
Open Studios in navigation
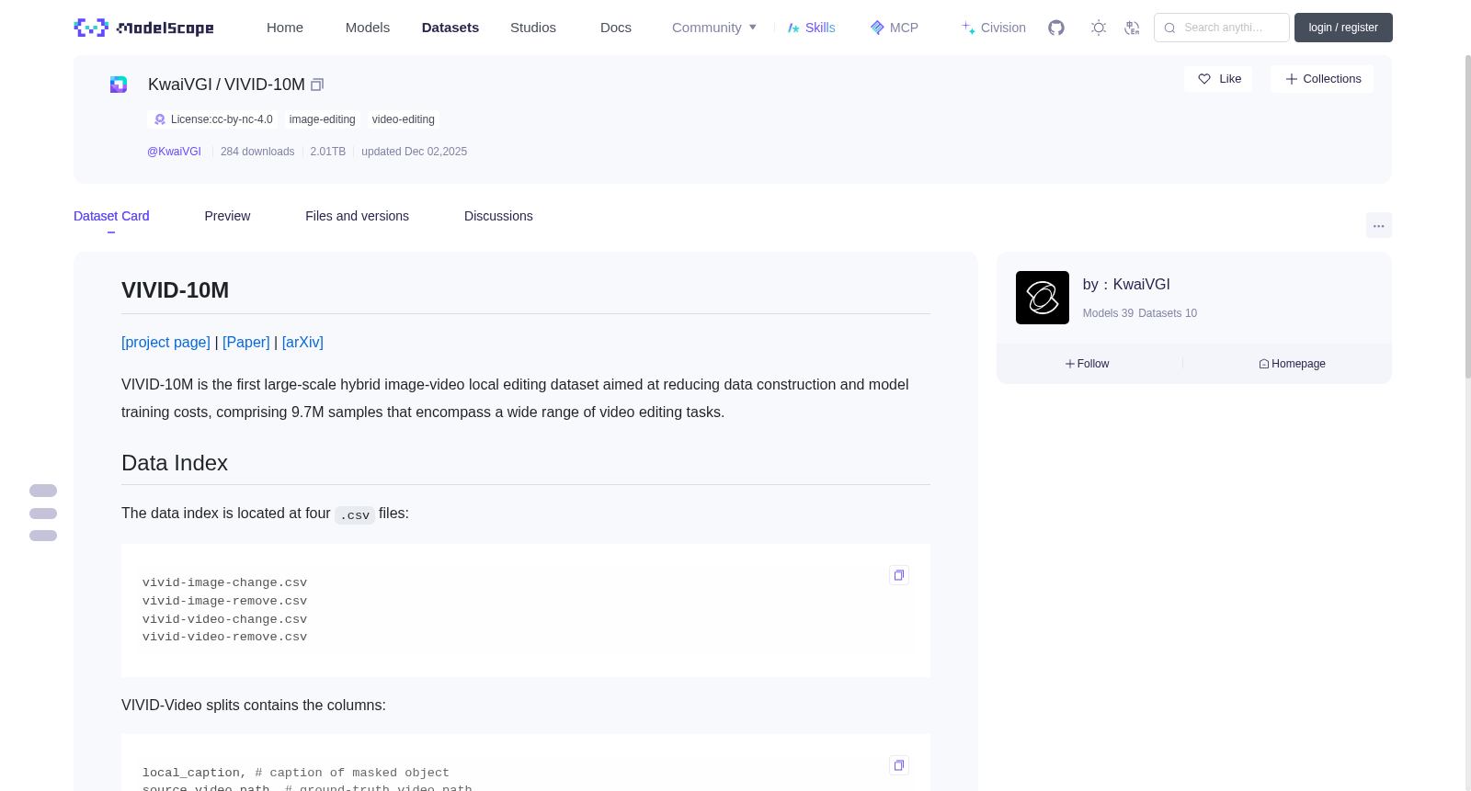pos(533,28)
